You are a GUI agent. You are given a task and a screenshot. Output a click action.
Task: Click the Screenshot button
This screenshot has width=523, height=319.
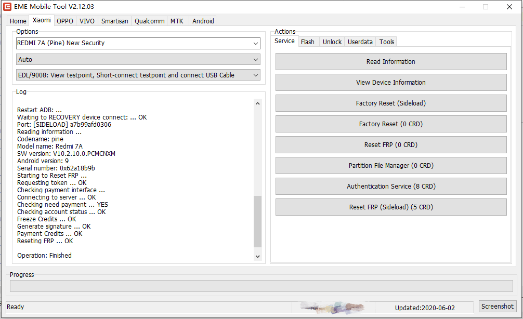click(498, 307)
